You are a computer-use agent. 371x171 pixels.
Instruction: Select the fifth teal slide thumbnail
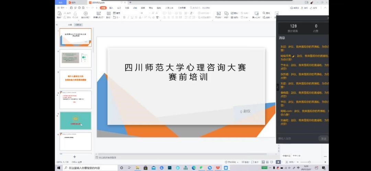76,121
